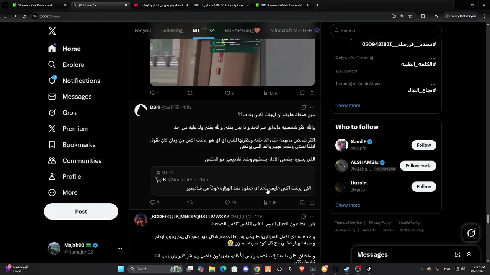The height and width of the screenshot is (275, 490).
Task: Open Notifications from the sidebar
Action: [x=74, y=81]
